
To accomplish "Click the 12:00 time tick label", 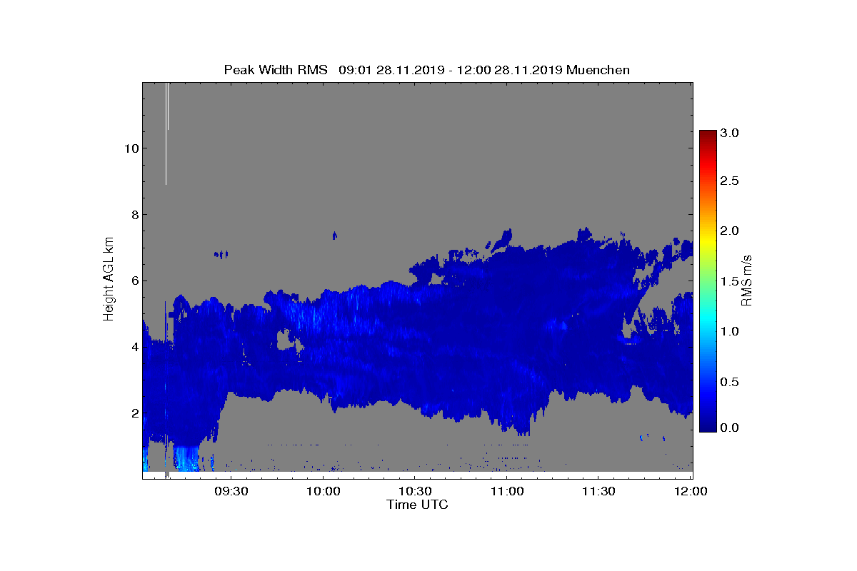I will 690,492.
